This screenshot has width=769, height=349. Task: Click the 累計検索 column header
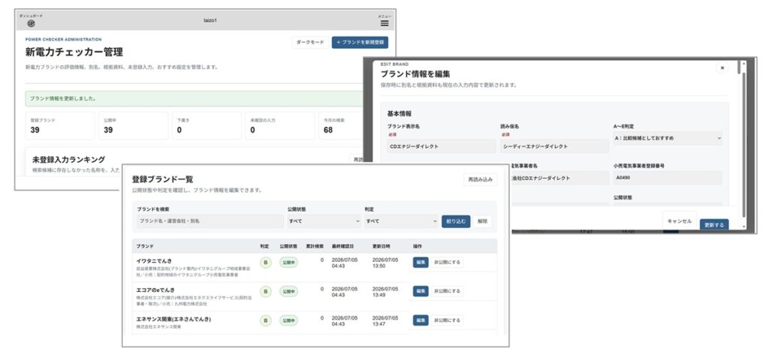pyautogui.click(x=315, y=246)
